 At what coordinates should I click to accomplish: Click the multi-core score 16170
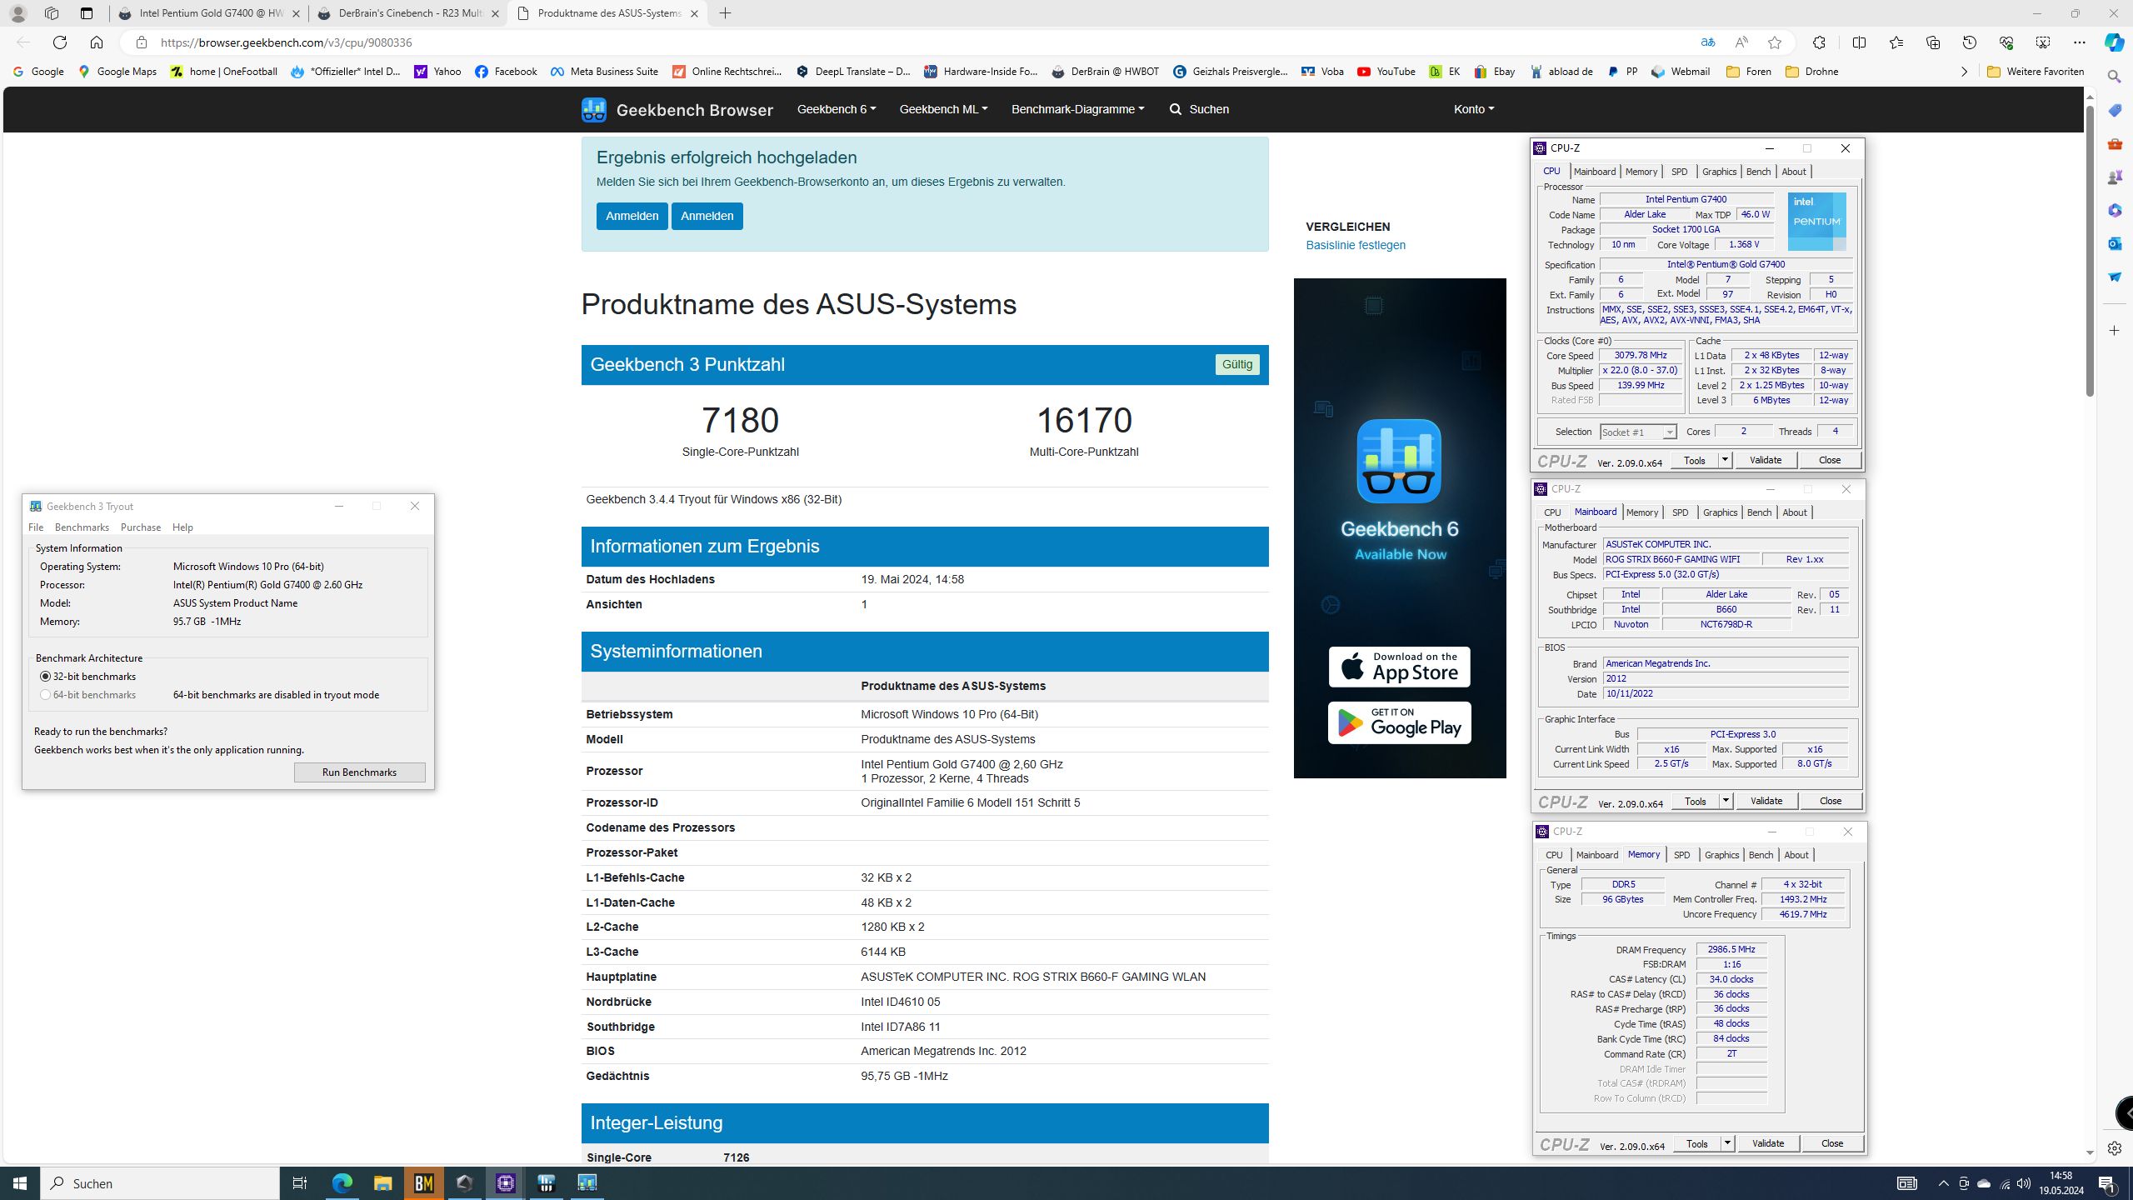tap(1083, 420)
